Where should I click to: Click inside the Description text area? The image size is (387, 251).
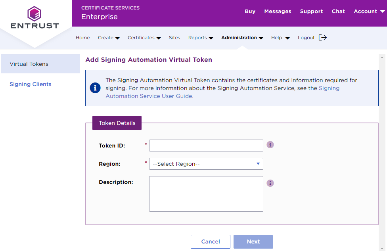[206, 194]
